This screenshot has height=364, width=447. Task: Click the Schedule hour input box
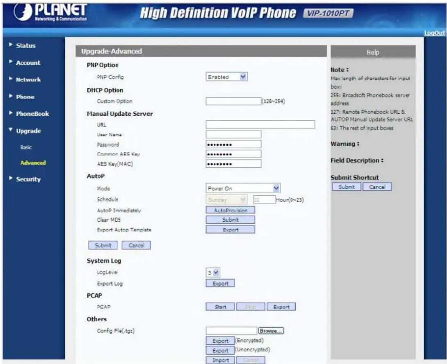[x=264, y=200]
